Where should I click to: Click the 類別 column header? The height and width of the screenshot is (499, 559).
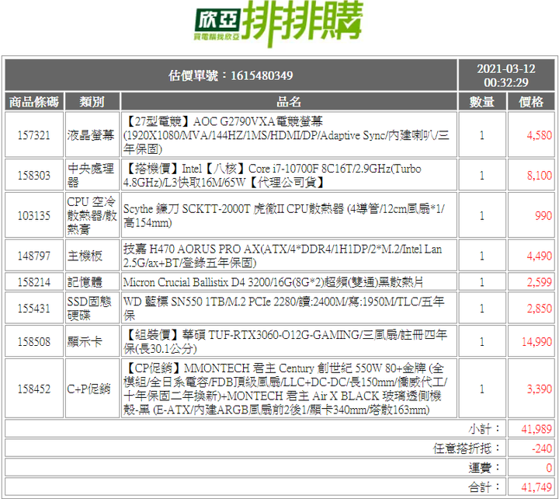[x=92, y=102]
